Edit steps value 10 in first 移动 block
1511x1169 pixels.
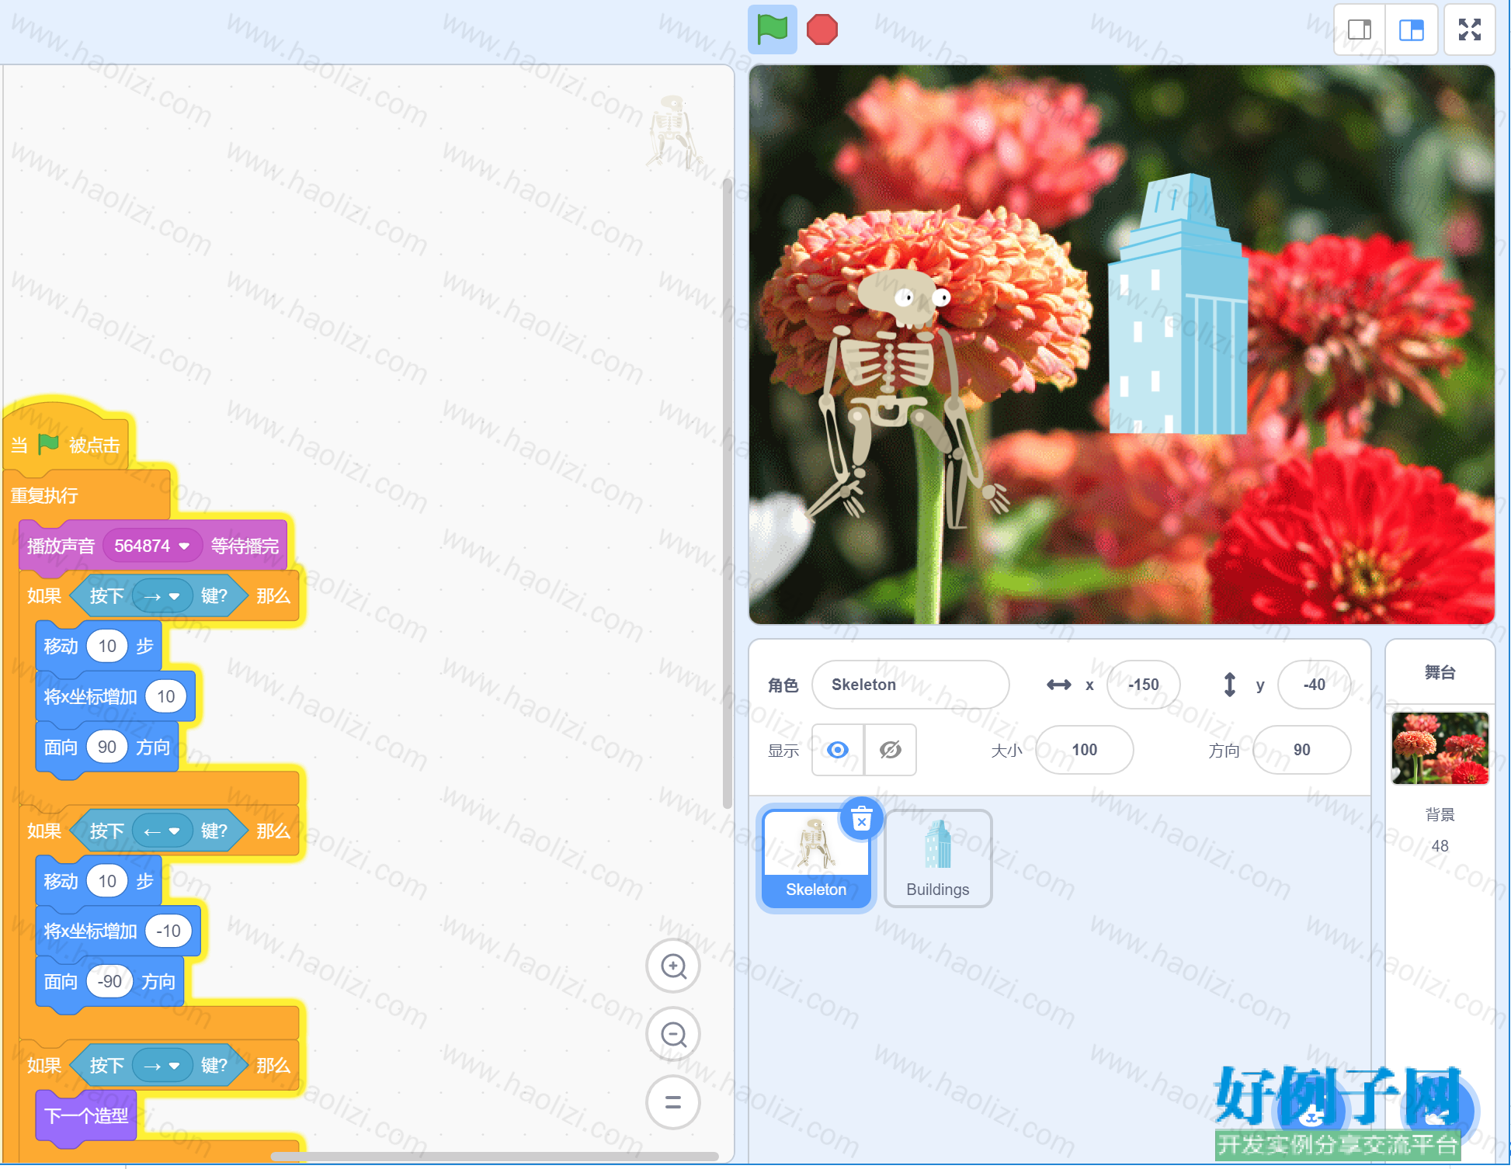pyautogui.click(x=107, y=647)
